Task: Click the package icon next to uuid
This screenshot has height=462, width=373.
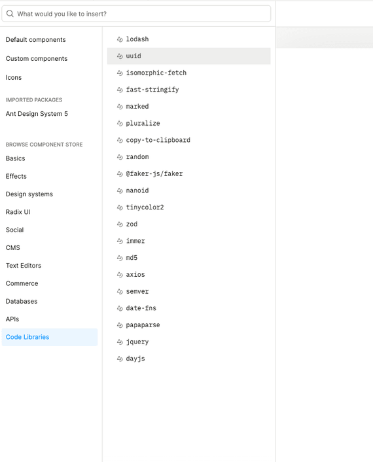Action: pyautogui.click(x=120, y=56)
